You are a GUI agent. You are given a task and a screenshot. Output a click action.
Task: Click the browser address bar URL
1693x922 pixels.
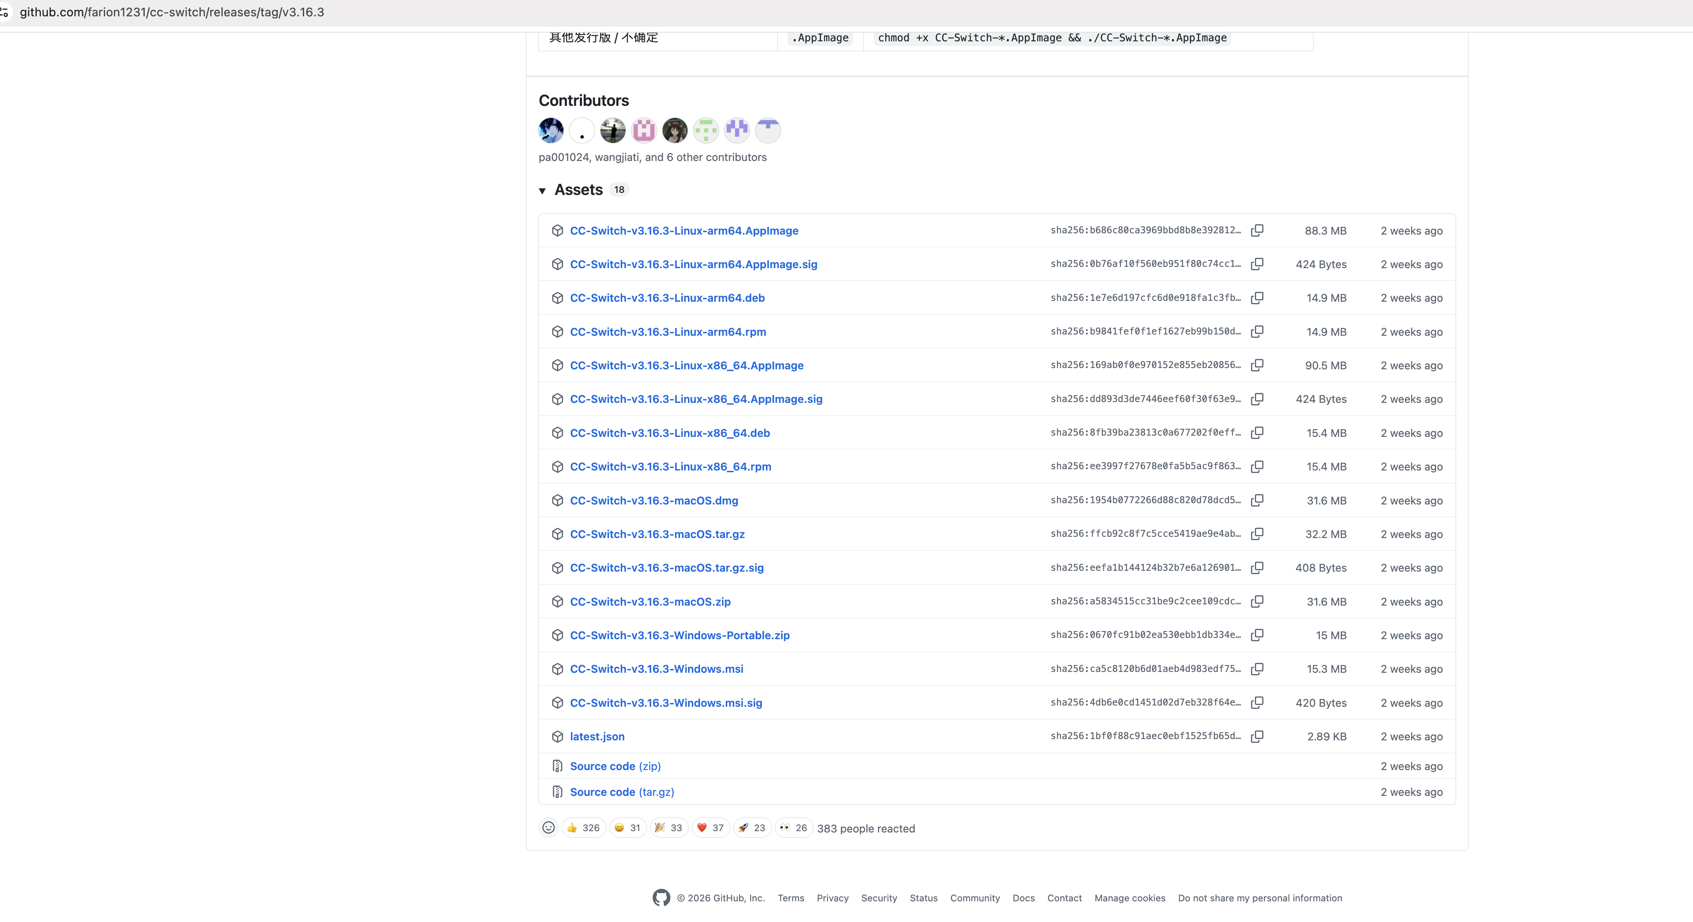(x=171, y=12)
